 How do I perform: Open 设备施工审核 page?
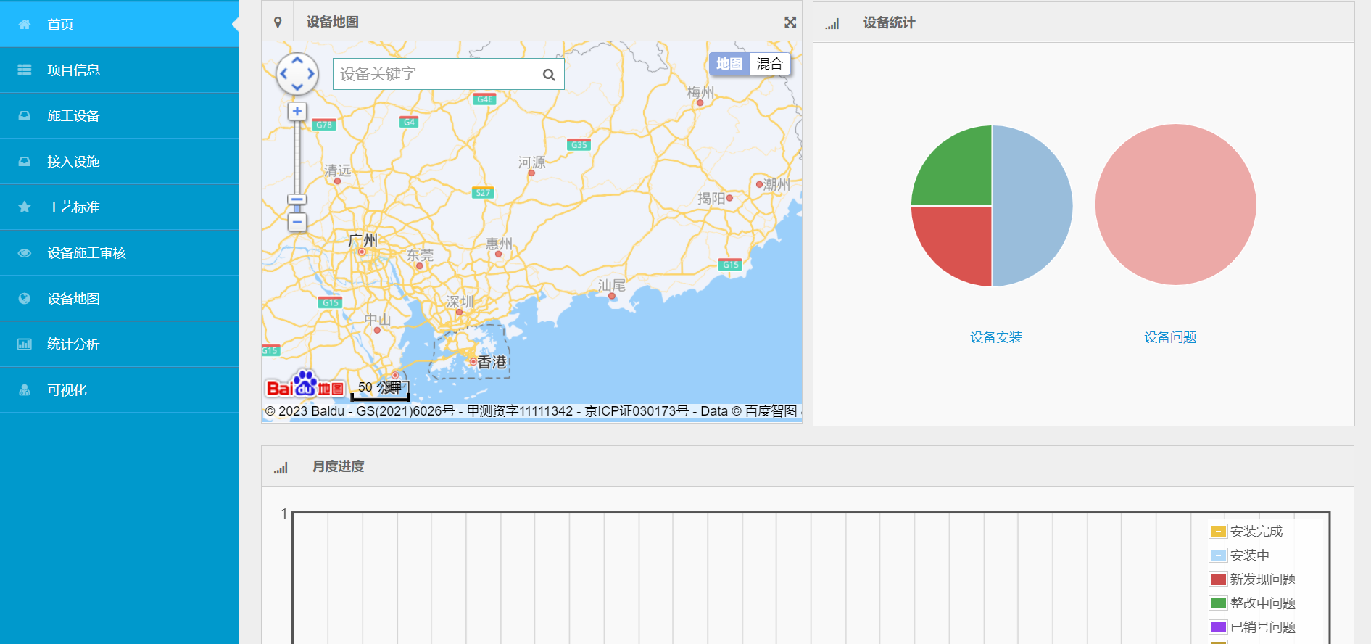pos(120,252)
